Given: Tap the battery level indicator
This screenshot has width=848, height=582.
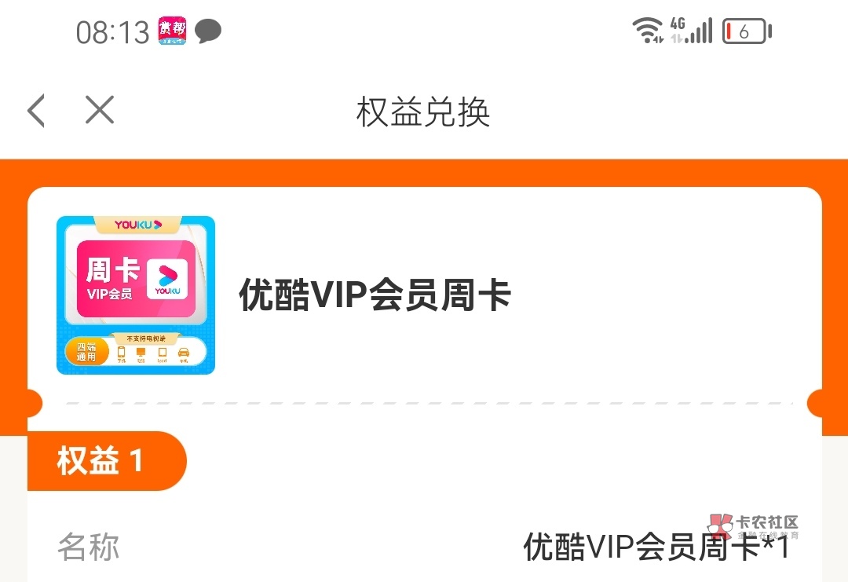Looking at the screenshot, I should pos(747,31).
